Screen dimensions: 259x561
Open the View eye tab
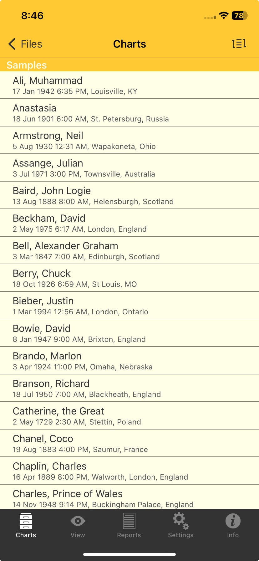tap(78, 525)
